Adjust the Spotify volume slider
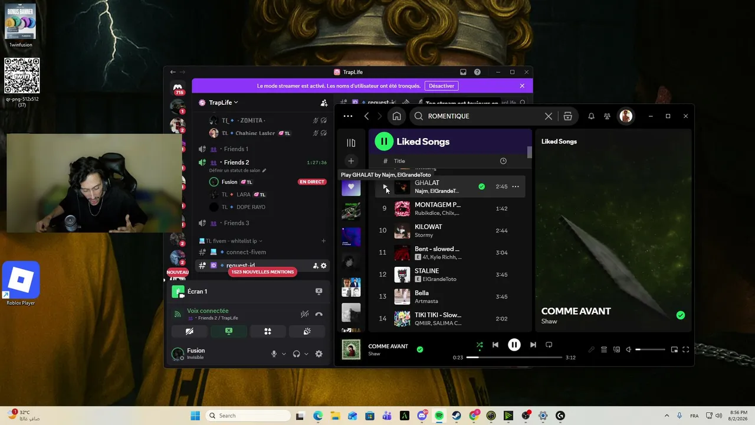The height and width of the screenshot is (425, 755). click(650, 349)
